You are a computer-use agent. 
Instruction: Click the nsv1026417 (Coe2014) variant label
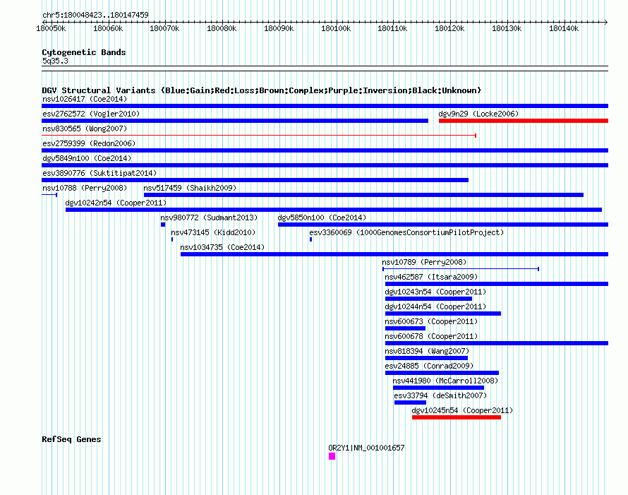pos(85,99)
